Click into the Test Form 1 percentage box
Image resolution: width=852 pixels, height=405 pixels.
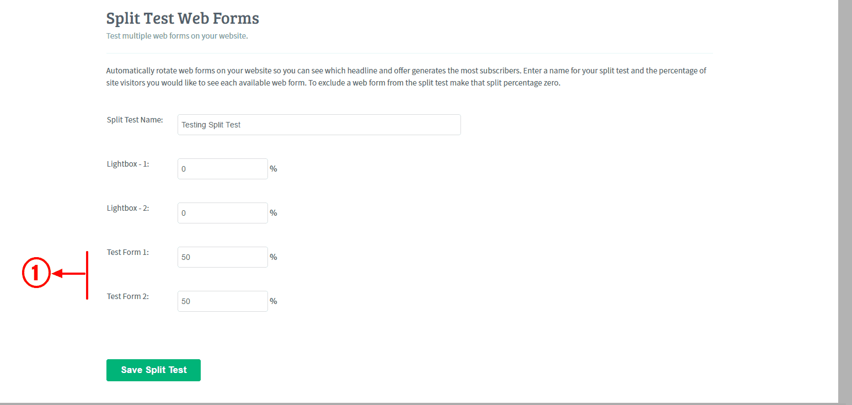click(223, 257)
